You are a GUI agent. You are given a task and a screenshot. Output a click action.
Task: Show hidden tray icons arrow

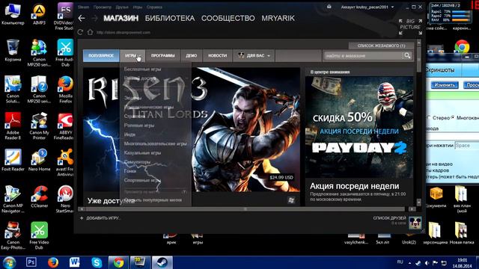point(409,263)
